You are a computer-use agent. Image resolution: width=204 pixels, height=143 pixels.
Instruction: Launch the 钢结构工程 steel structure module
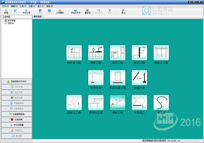(96, 102)
